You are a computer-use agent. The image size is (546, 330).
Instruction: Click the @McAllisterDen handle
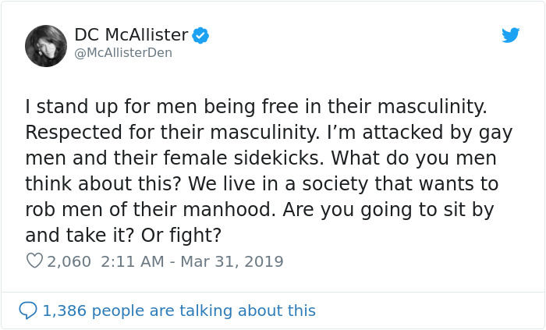pos(123,52)
